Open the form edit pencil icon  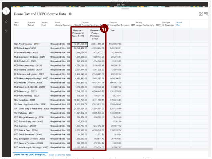(201, 14)
